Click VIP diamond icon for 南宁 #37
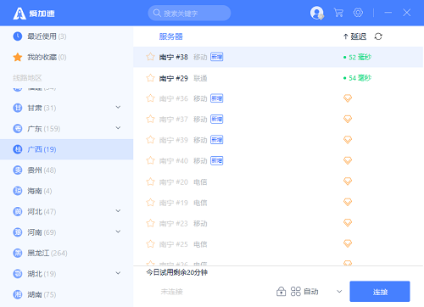This screenshot has width=424, height=307. (x=348, y=119)
